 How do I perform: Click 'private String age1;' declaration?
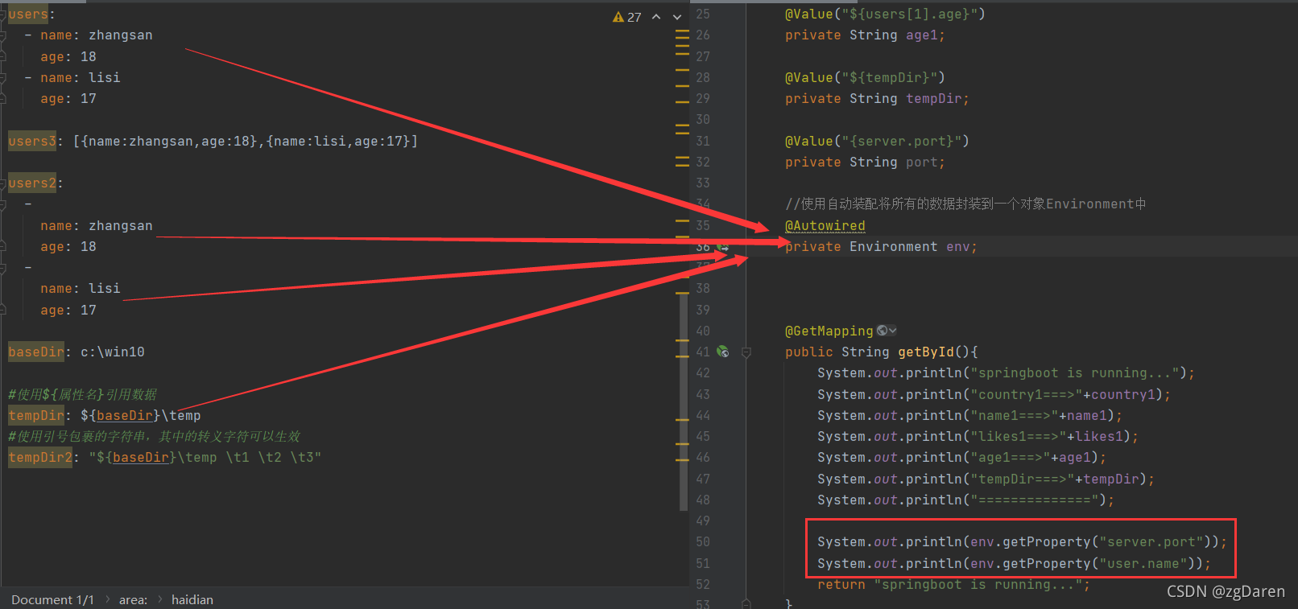[866, 35]
